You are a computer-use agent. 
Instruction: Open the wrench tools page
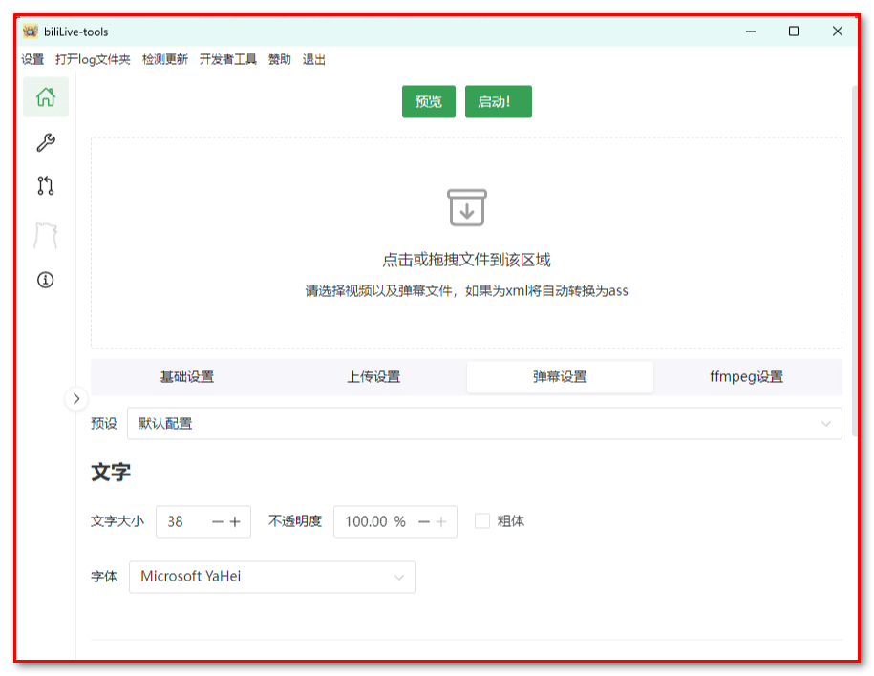[x=45, y=142]
